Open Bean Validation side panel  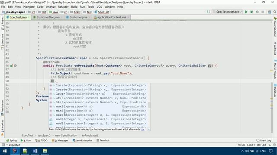coord(275,27)
